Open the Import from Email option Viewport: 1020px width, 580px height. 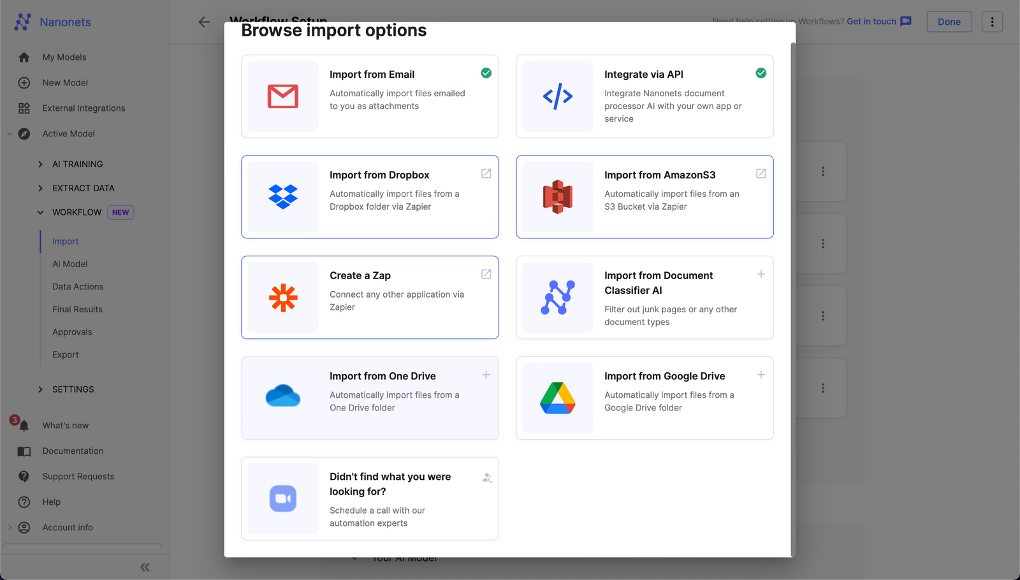pyautogui.click(x=370, y=96)
